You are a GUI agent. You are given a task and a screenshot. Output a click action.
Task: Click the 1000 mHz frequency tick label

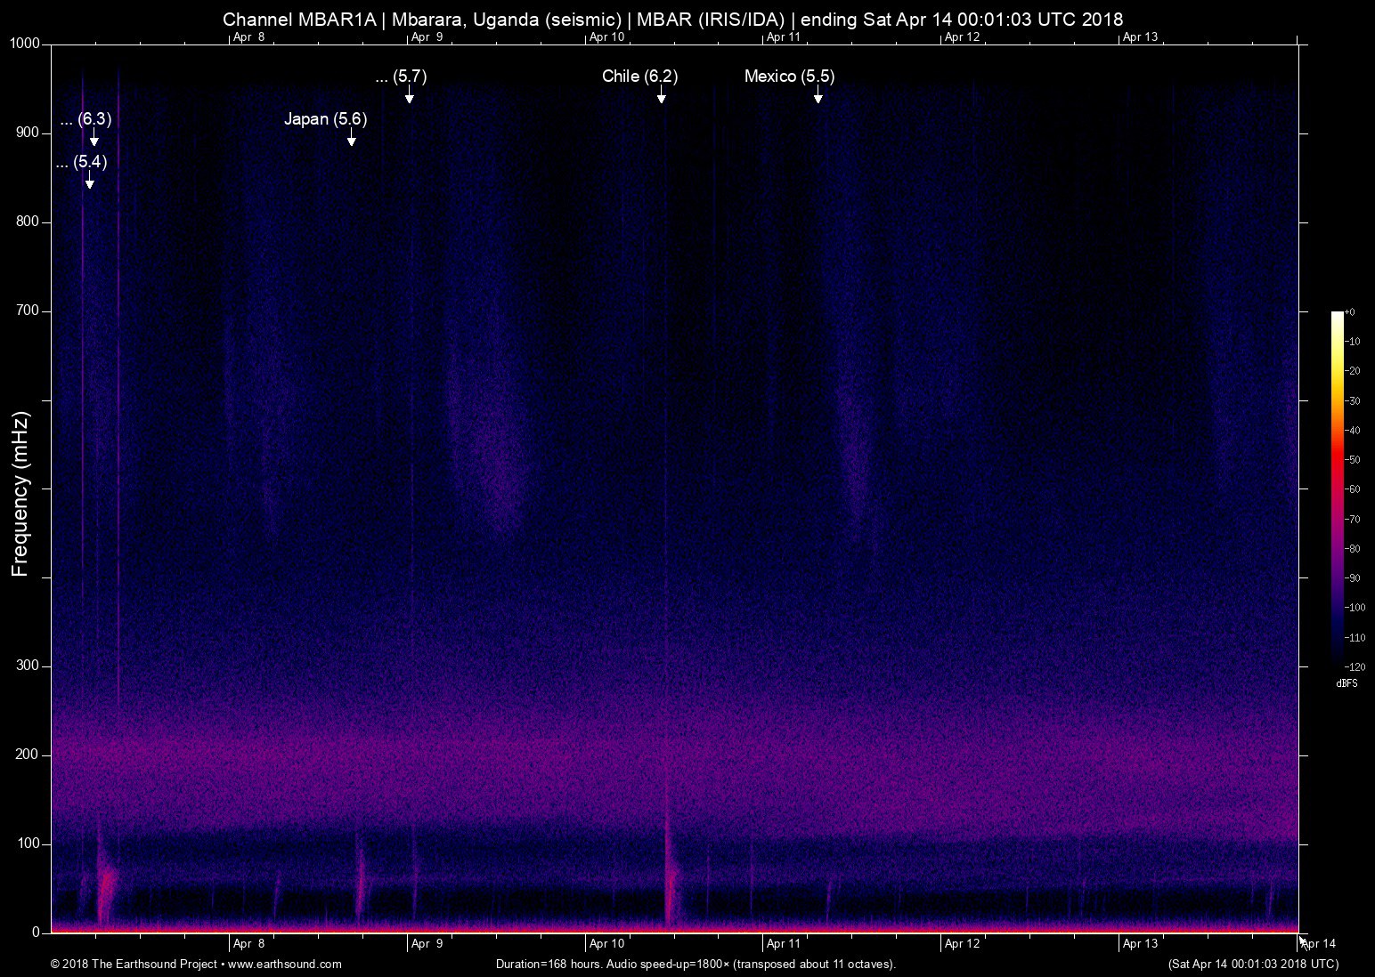pyautogui.click(x=25, y=44)
